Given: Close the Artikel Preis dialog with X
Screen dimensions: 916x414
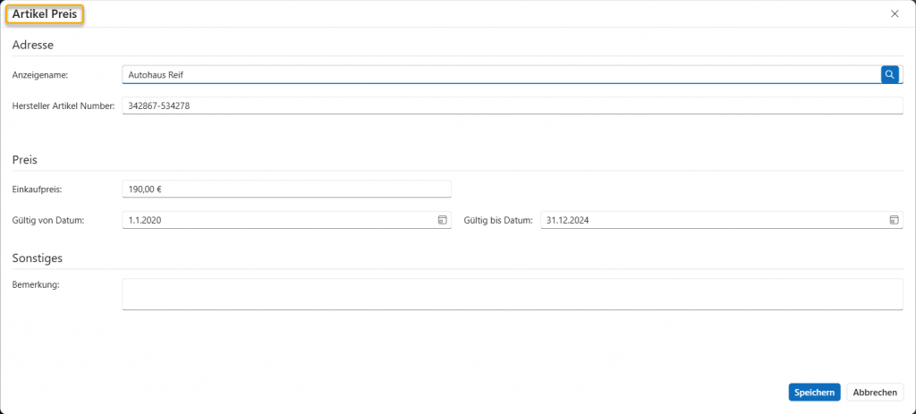Looking at the screenshot, I should 895,13.
